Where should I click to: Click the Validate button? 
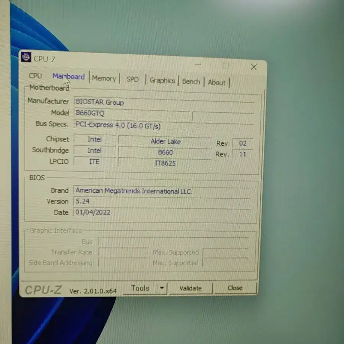click(191, 288)
